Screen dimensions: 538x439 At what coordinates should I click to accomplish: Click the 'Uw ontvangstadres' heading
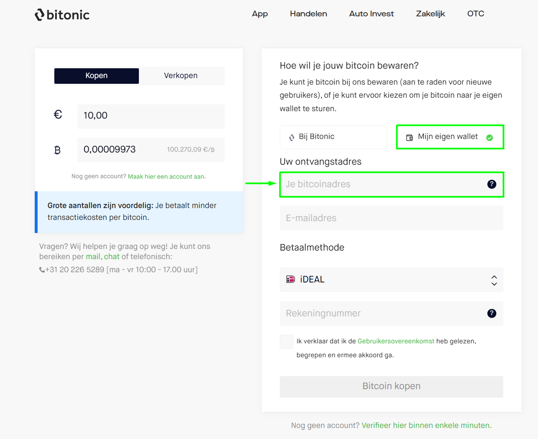321,162
